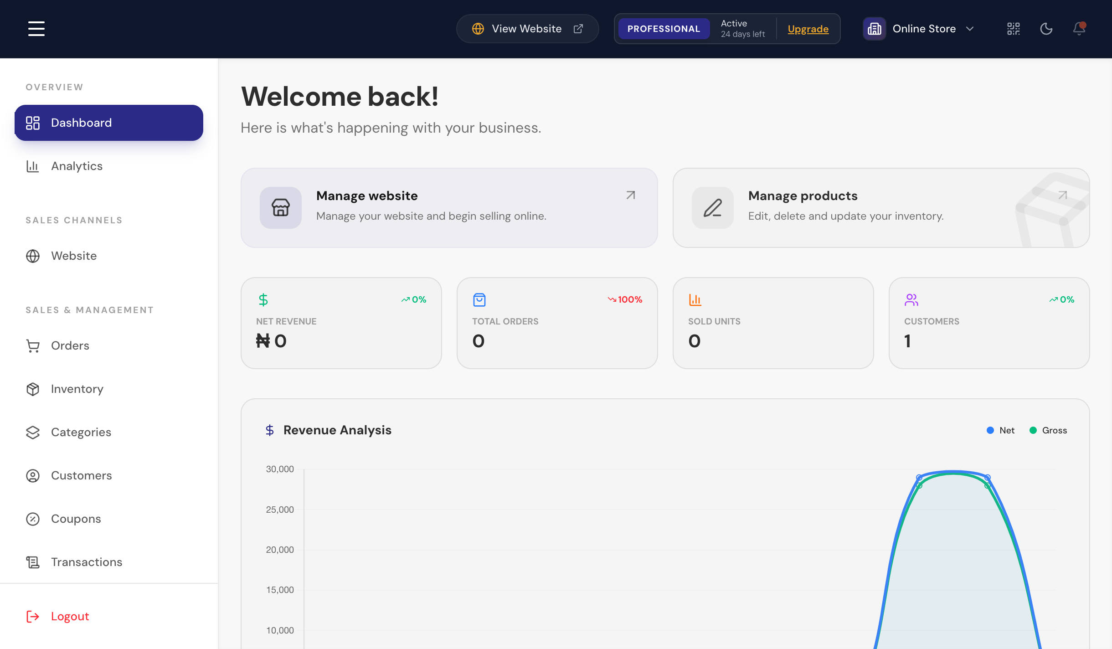Open the Categories page

click(x=109, y=432)
